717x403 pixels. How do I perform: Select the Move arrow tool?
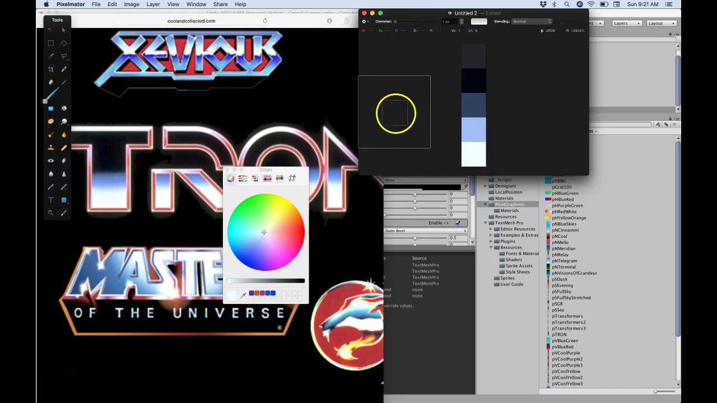(x=63, y=30)
